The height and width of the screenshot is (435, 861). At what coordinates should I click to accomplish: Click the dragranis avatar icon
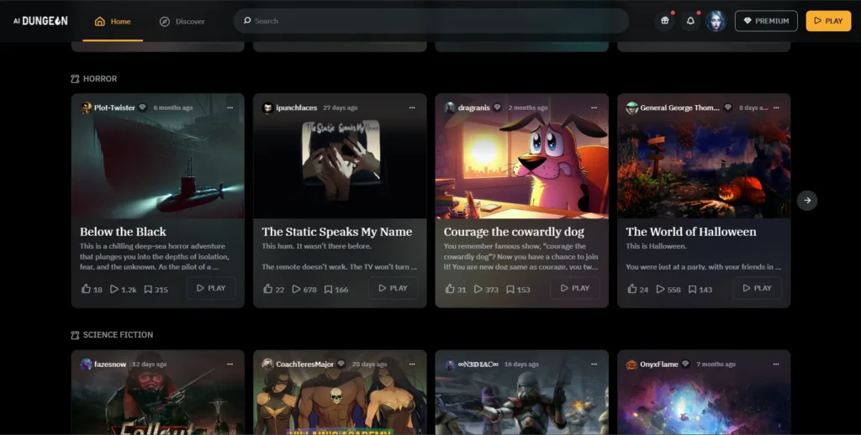[451, 107]
